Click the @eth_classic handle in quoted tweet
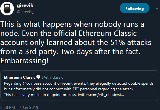Screen dimensions: 160x110 click(x=52, y=77)
